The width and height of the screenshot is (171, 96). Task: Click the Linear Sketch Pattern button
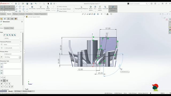pos(64,9)
